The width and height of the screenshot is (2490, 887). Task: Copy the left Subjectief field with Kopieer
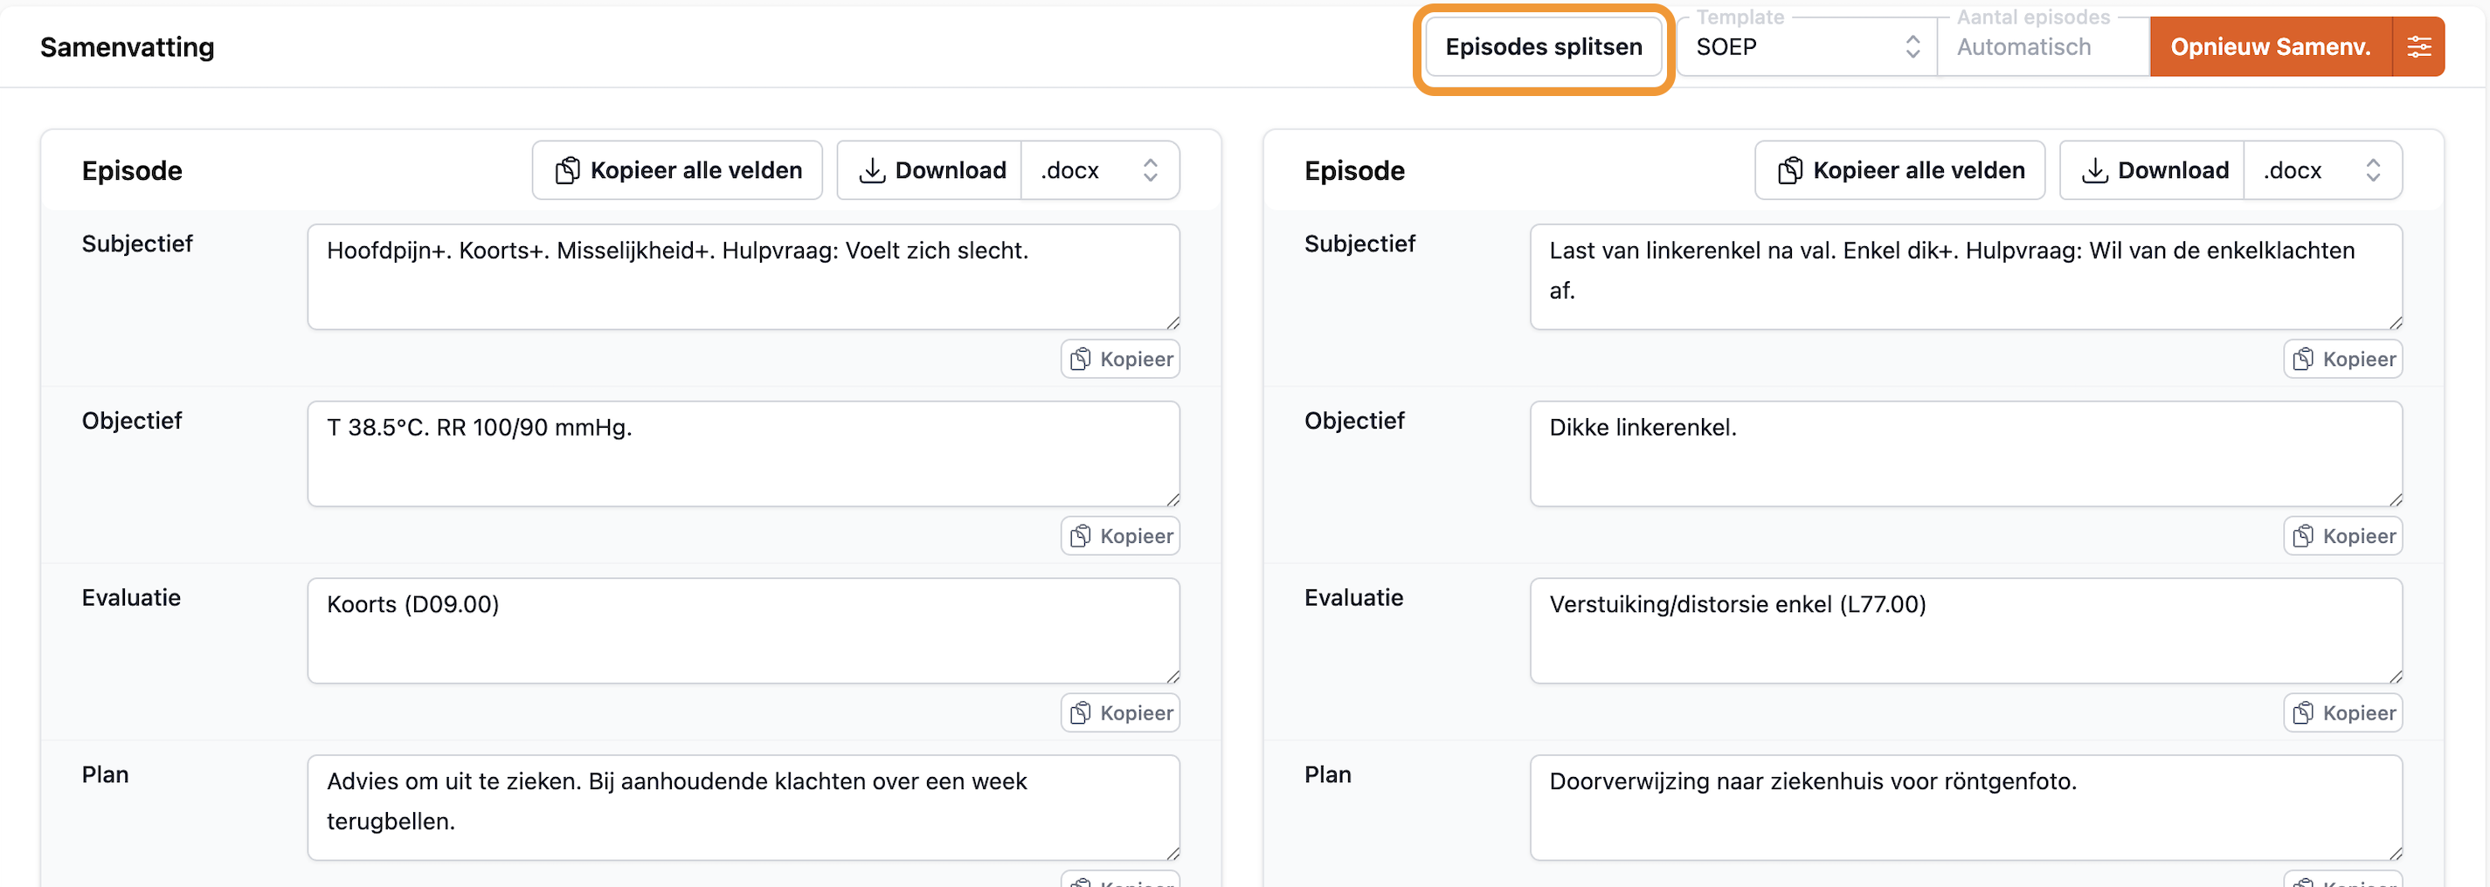pyautogui.click(x=1120, y=360)
